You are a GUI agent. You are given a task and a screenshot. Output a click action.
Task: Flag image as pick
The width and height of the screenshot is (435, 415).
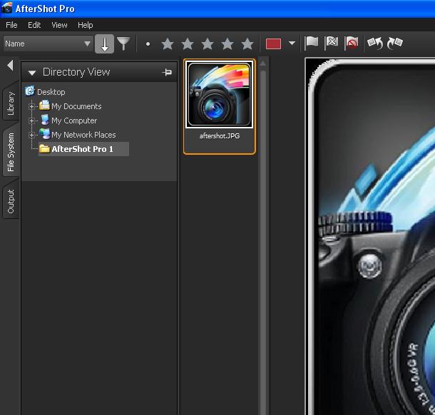coord(311,43)
